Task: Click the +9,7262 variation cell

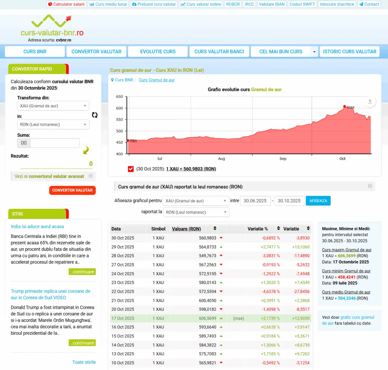Action: coord(302,354)
